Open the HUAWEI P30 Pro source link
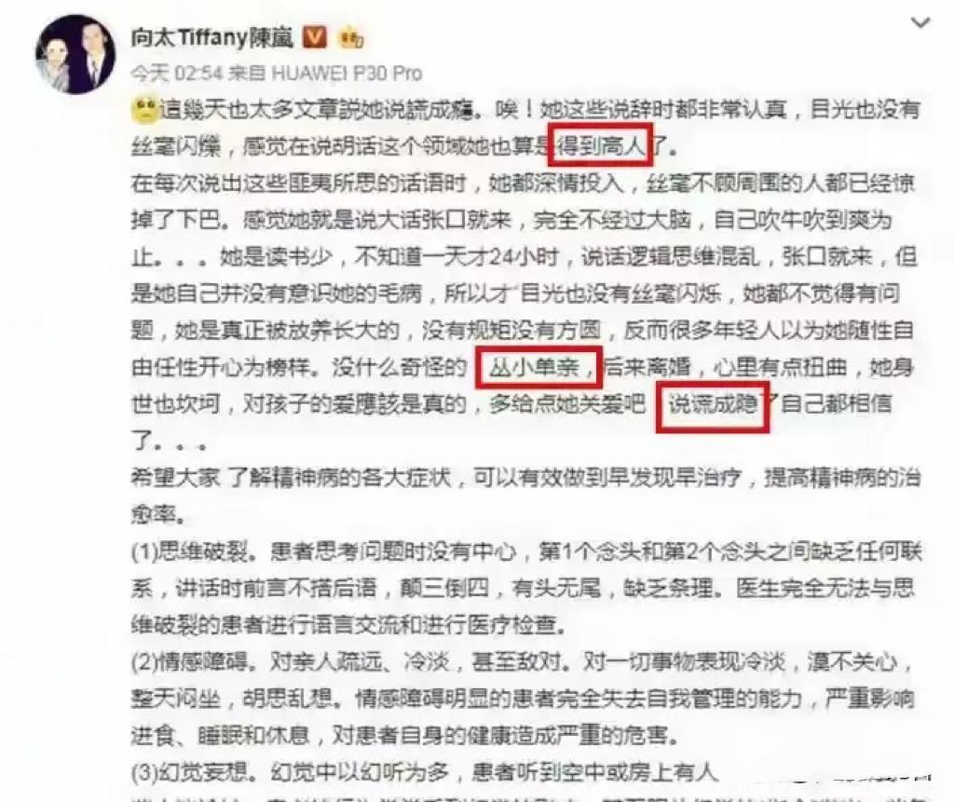Screen dimensions: 954x802 point(347,74)
